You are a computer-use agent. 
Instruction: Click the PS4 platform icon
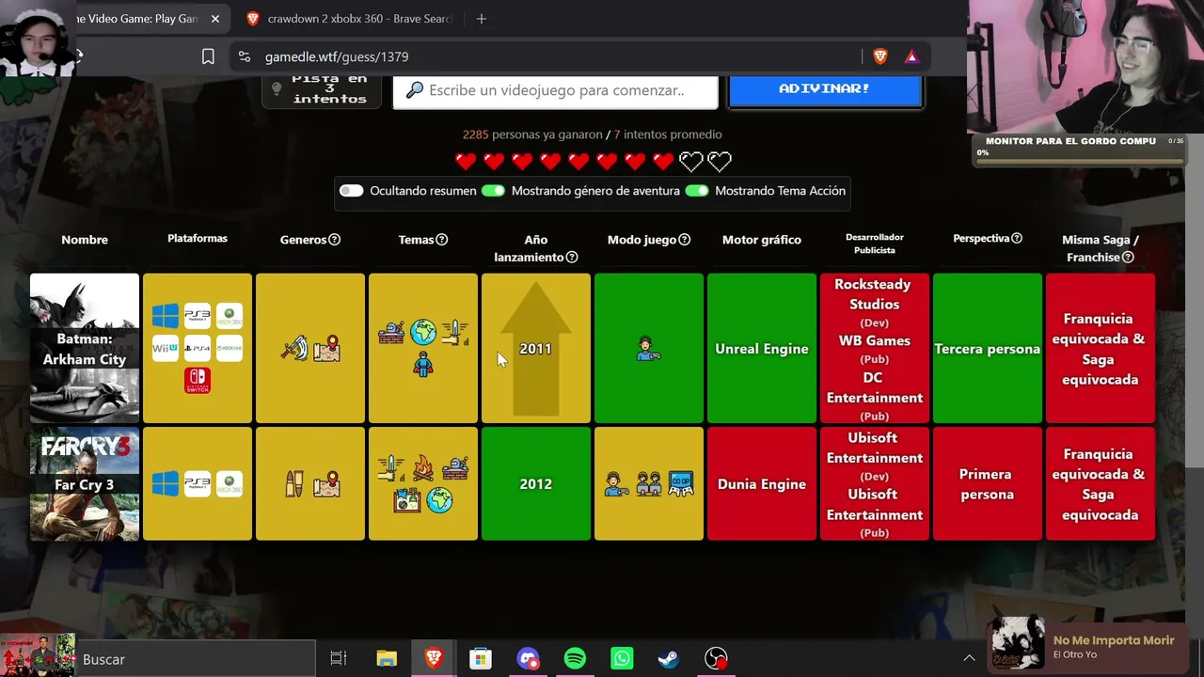198,348
